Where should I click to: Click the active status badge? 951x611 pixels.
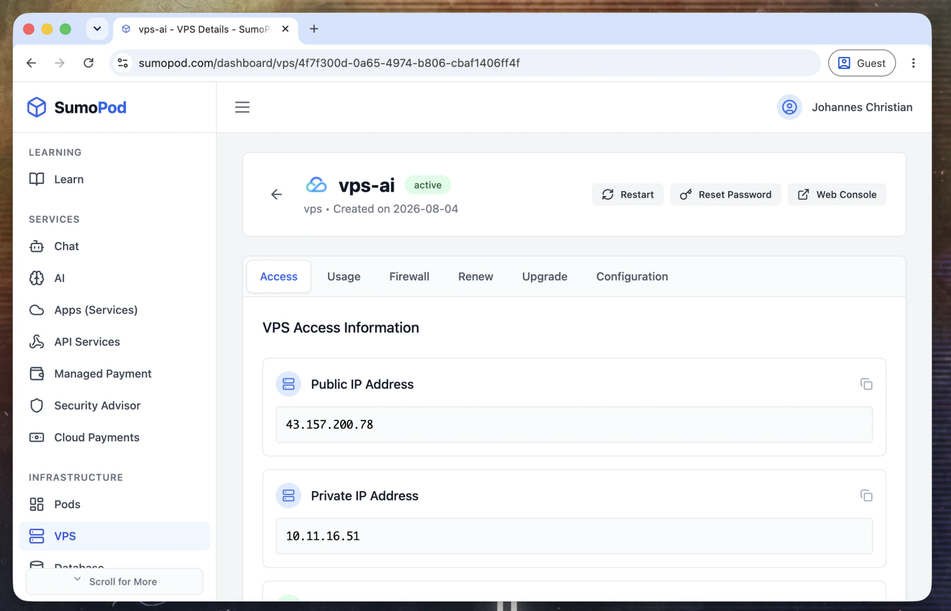click(x=428, y=185)
